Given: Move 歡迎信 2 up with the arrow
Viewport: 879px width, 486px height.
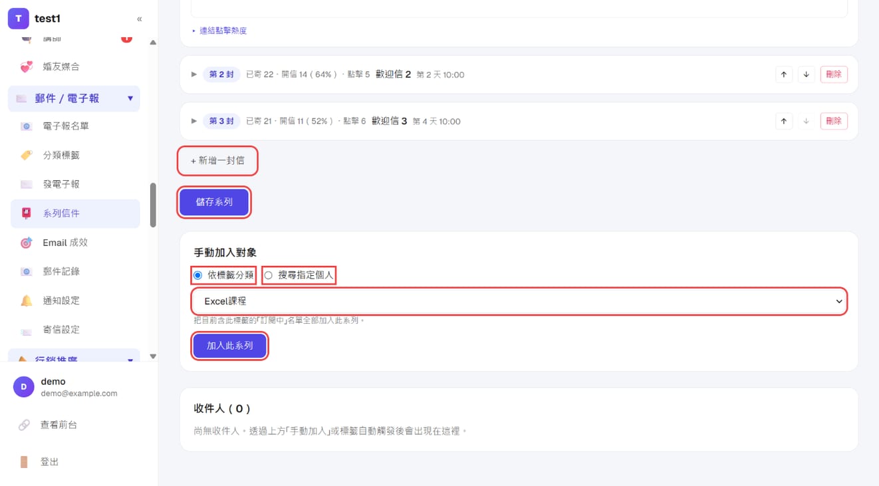Looking at the screenshot, I should [x=784, y=74].
